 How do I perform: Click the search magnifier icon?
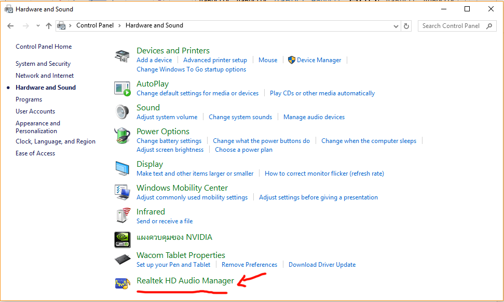(x=489, y=26)
